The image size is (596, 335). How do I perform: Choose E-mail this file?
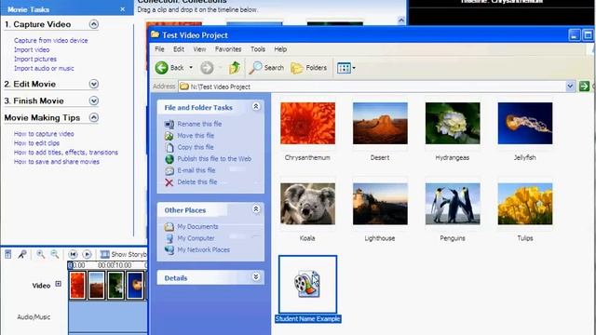tap(196, 170)
